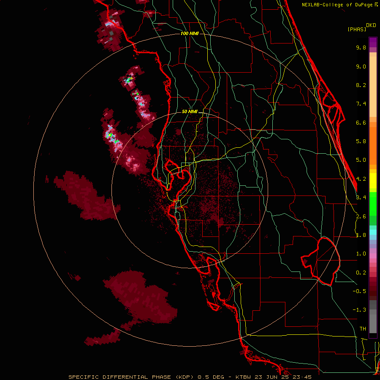This screenshot has height=380, width=380.
Task: Select the 5.8 legend value
Action: pos(361,141)
